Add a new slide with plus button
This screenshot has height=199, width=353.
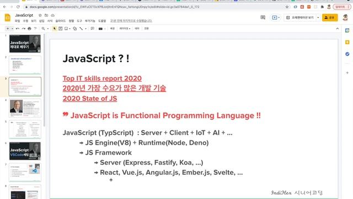pos(8,29)
